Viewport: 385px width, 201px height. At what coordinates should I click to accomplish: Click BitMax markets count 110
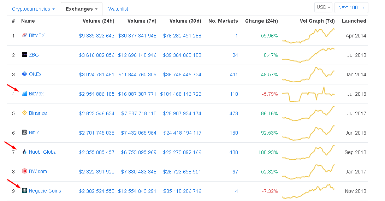234,94
